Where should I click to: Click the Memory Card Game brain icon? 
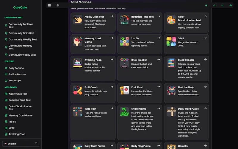coord(78,41)
